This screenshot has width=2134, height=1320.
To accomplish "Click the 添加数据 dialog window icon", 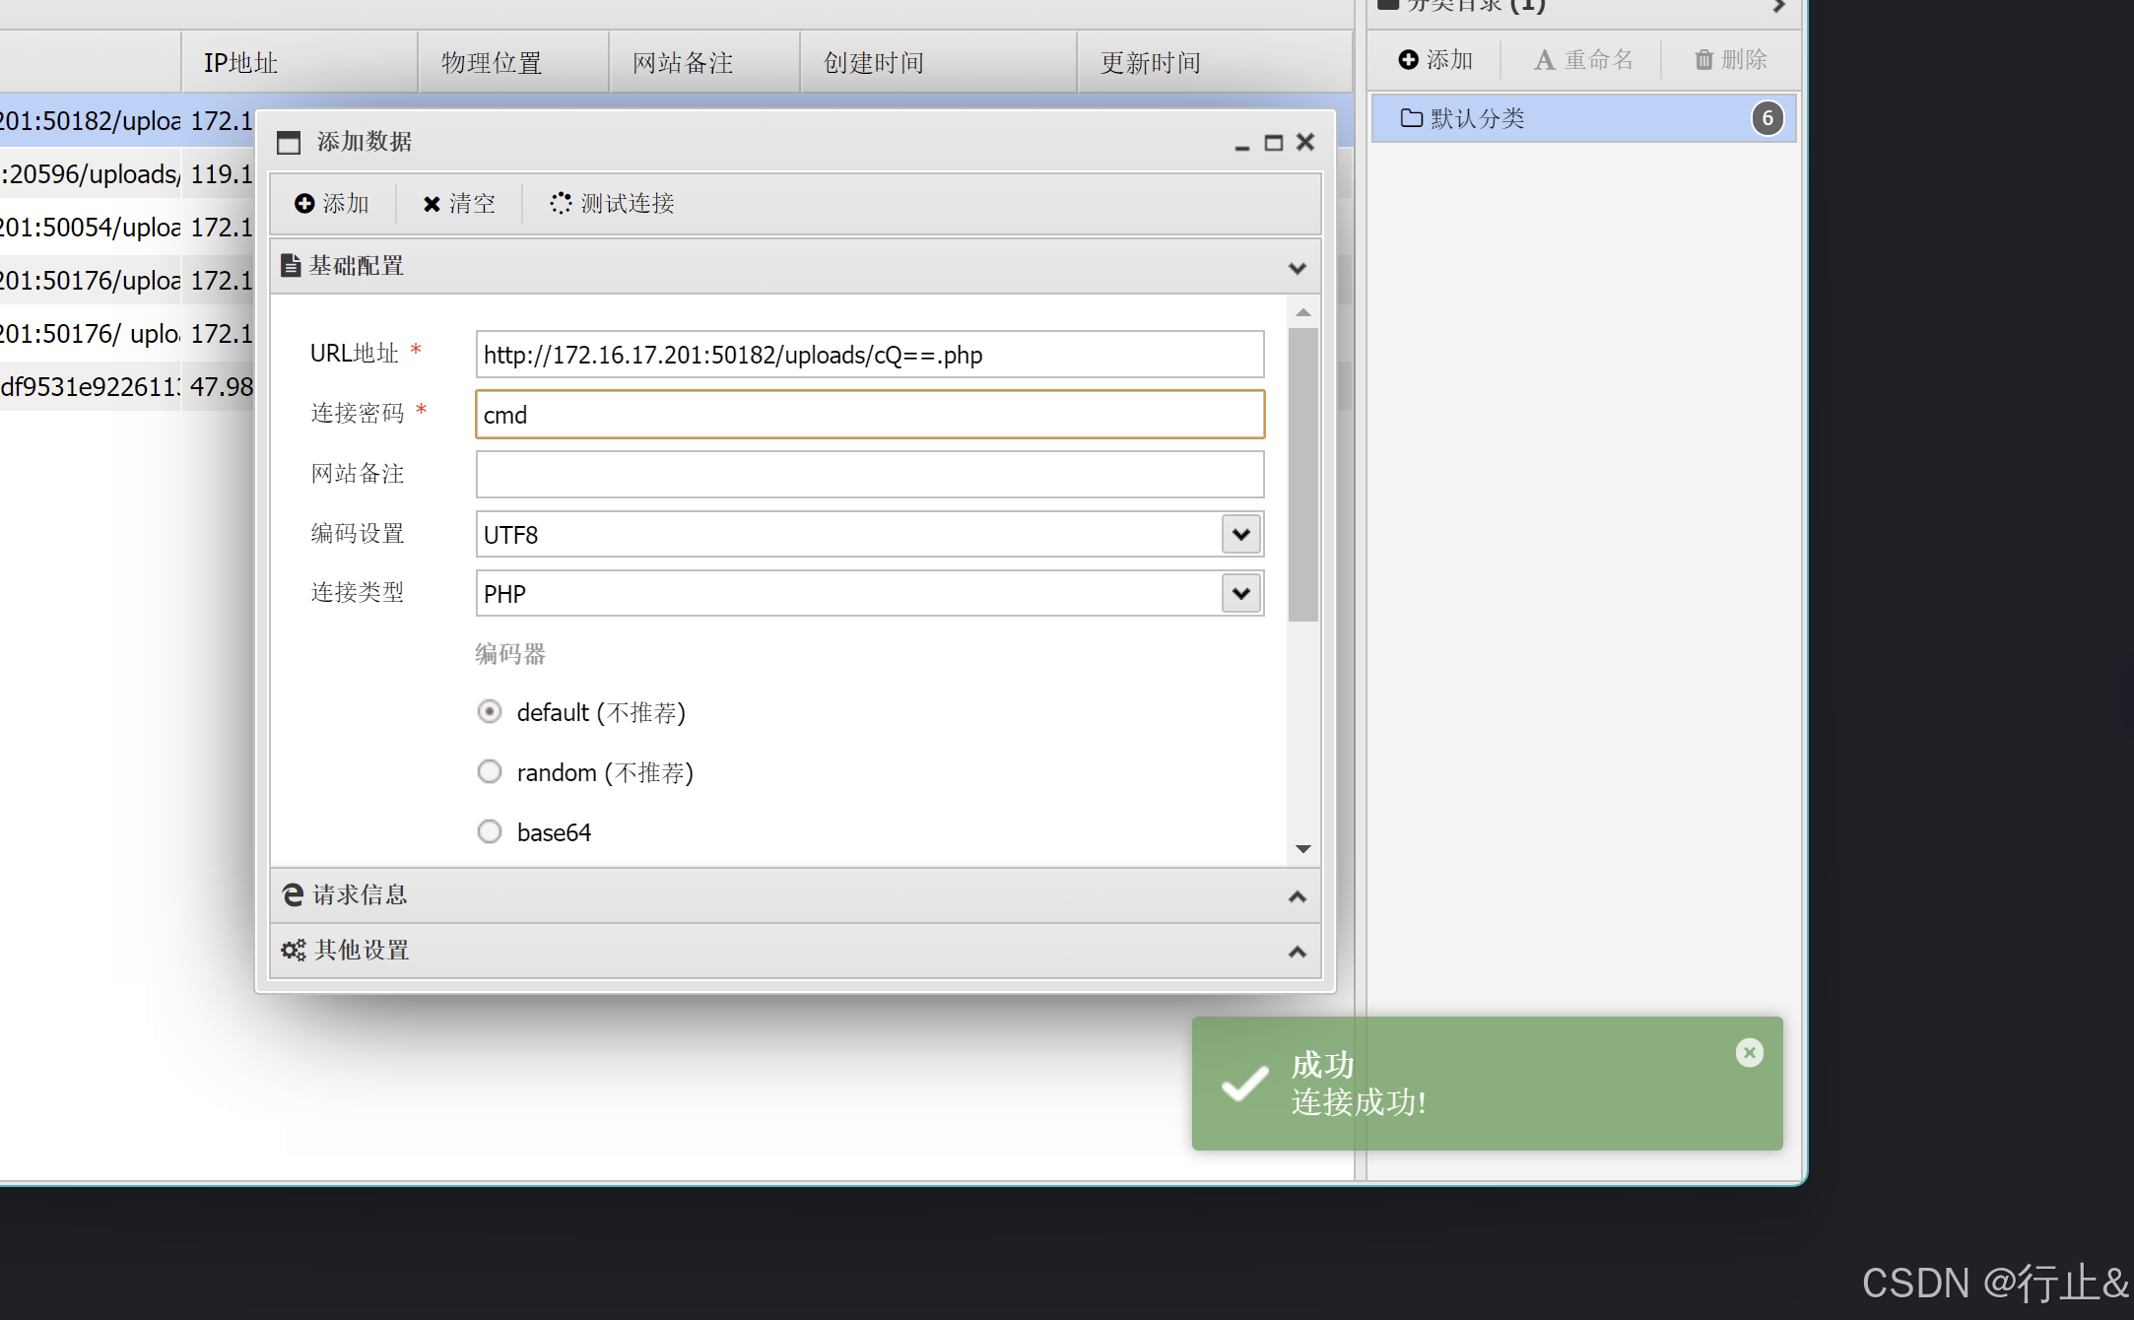I will 289,143.
